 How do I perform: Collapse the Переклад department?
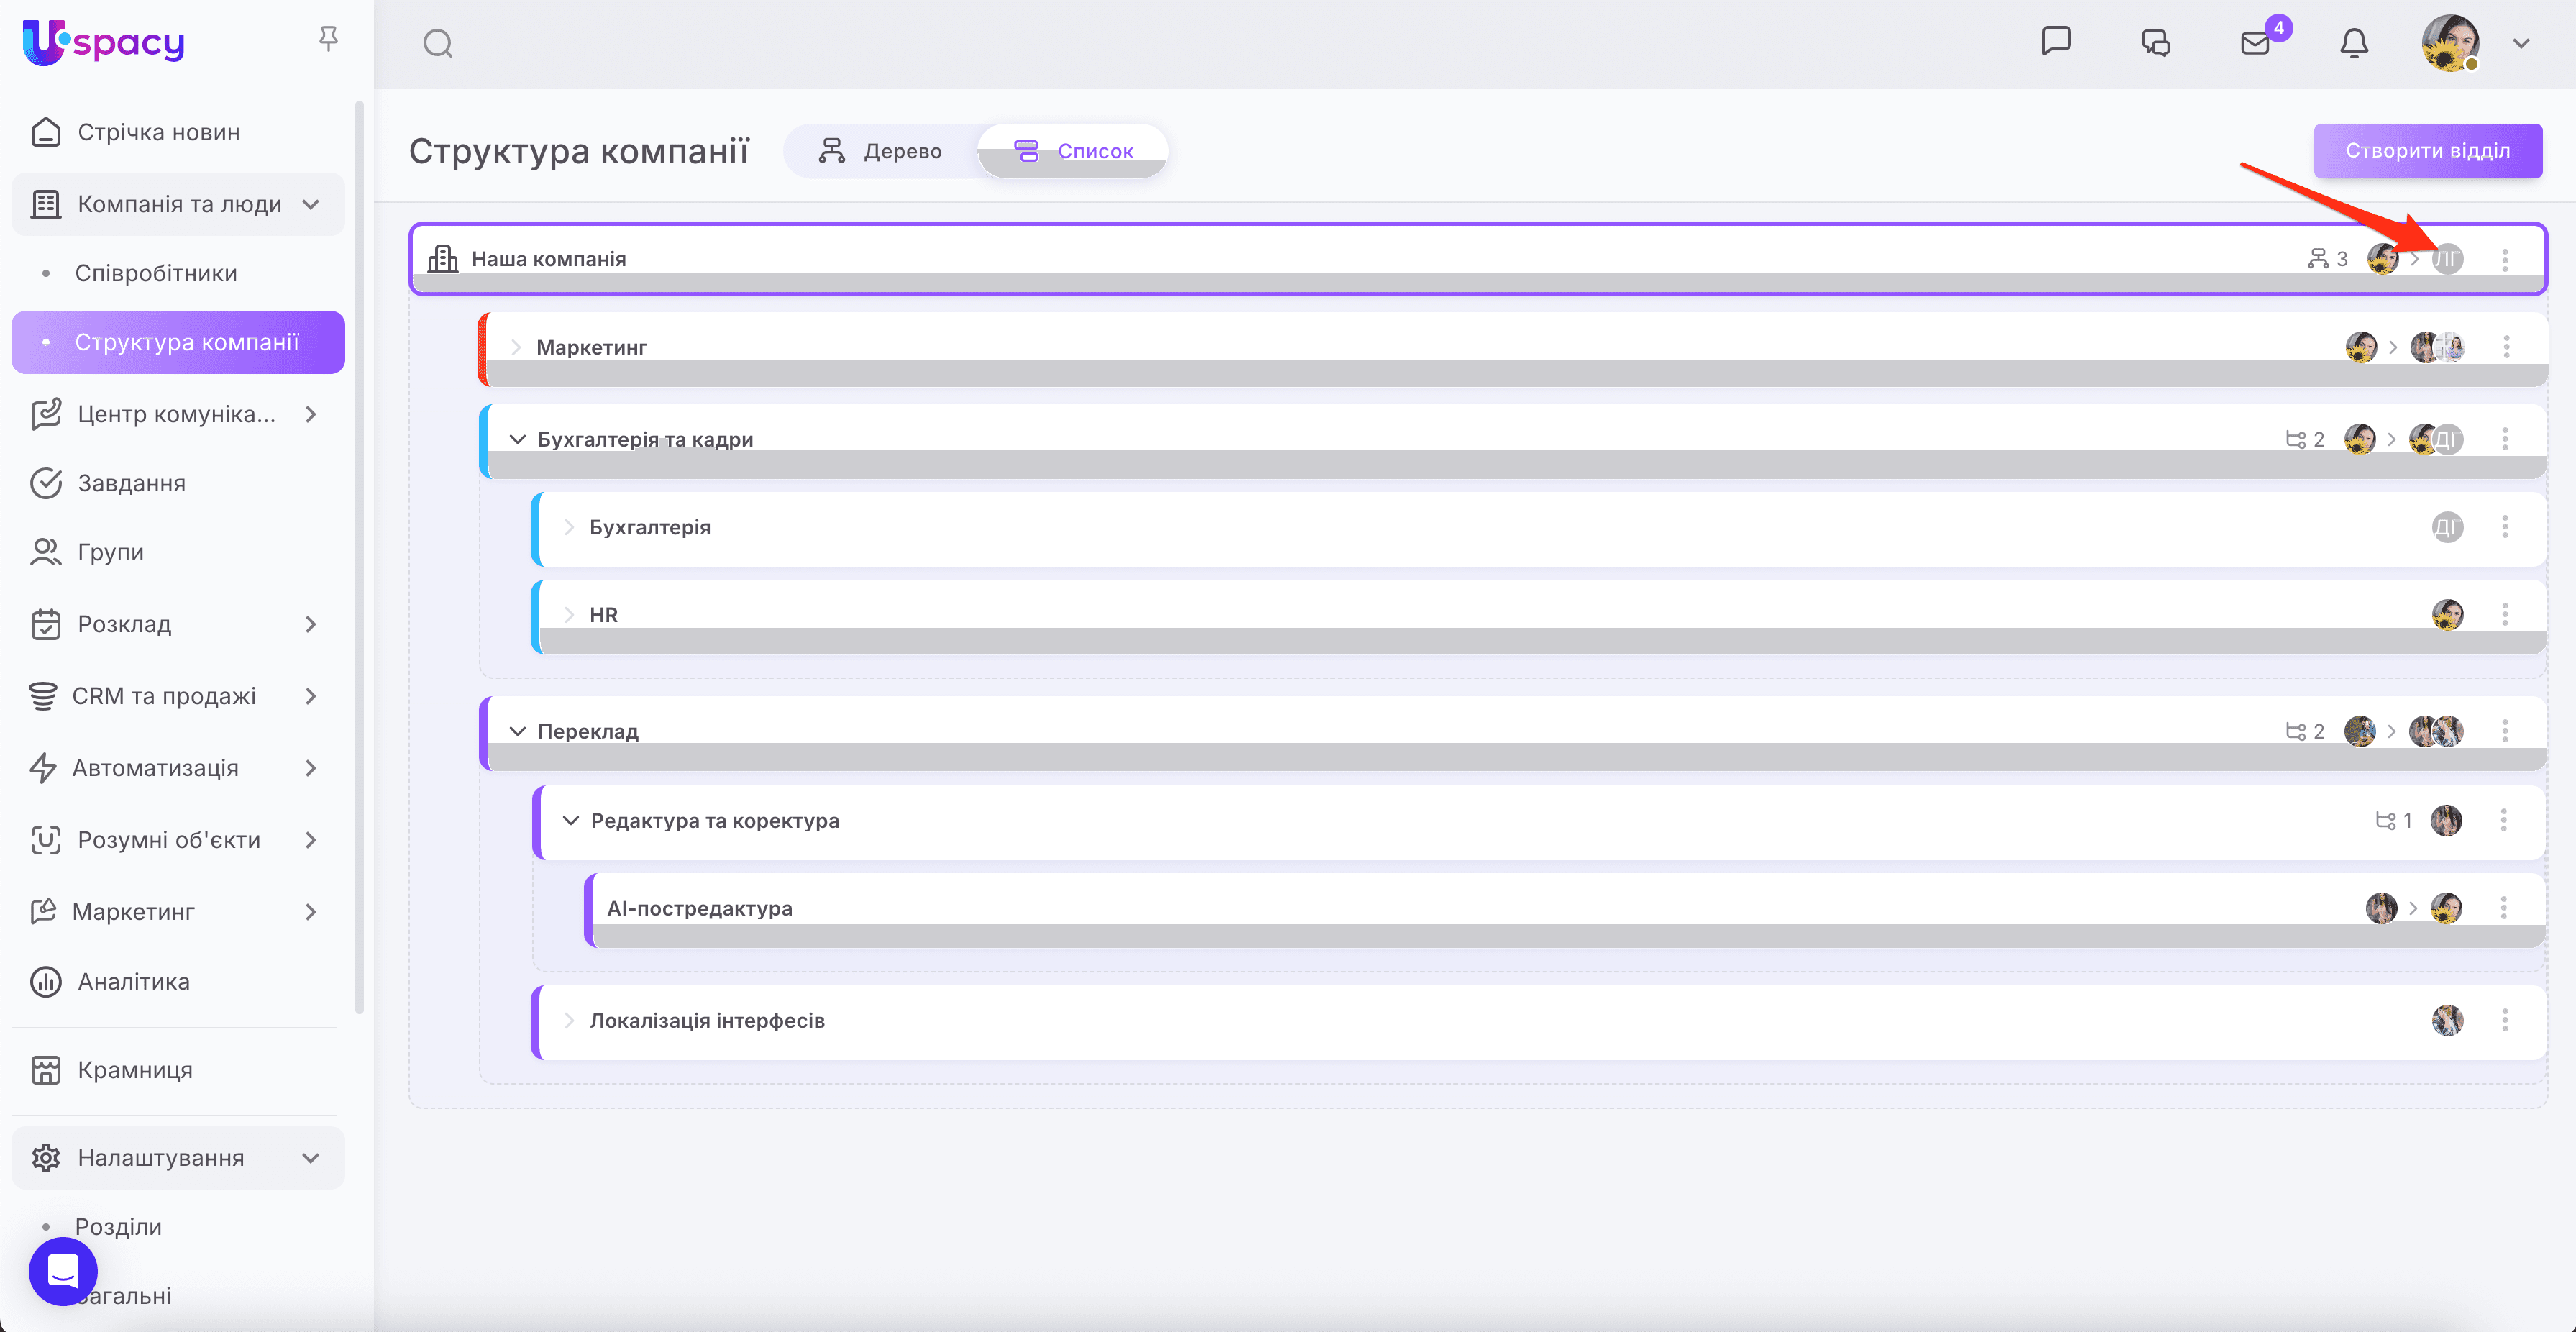point(517,731)
